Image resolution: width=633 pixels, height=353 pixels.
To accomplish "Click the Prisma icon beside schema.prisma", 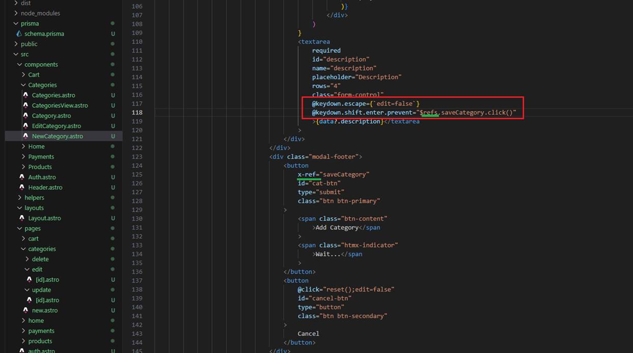I will click(19, 34).
